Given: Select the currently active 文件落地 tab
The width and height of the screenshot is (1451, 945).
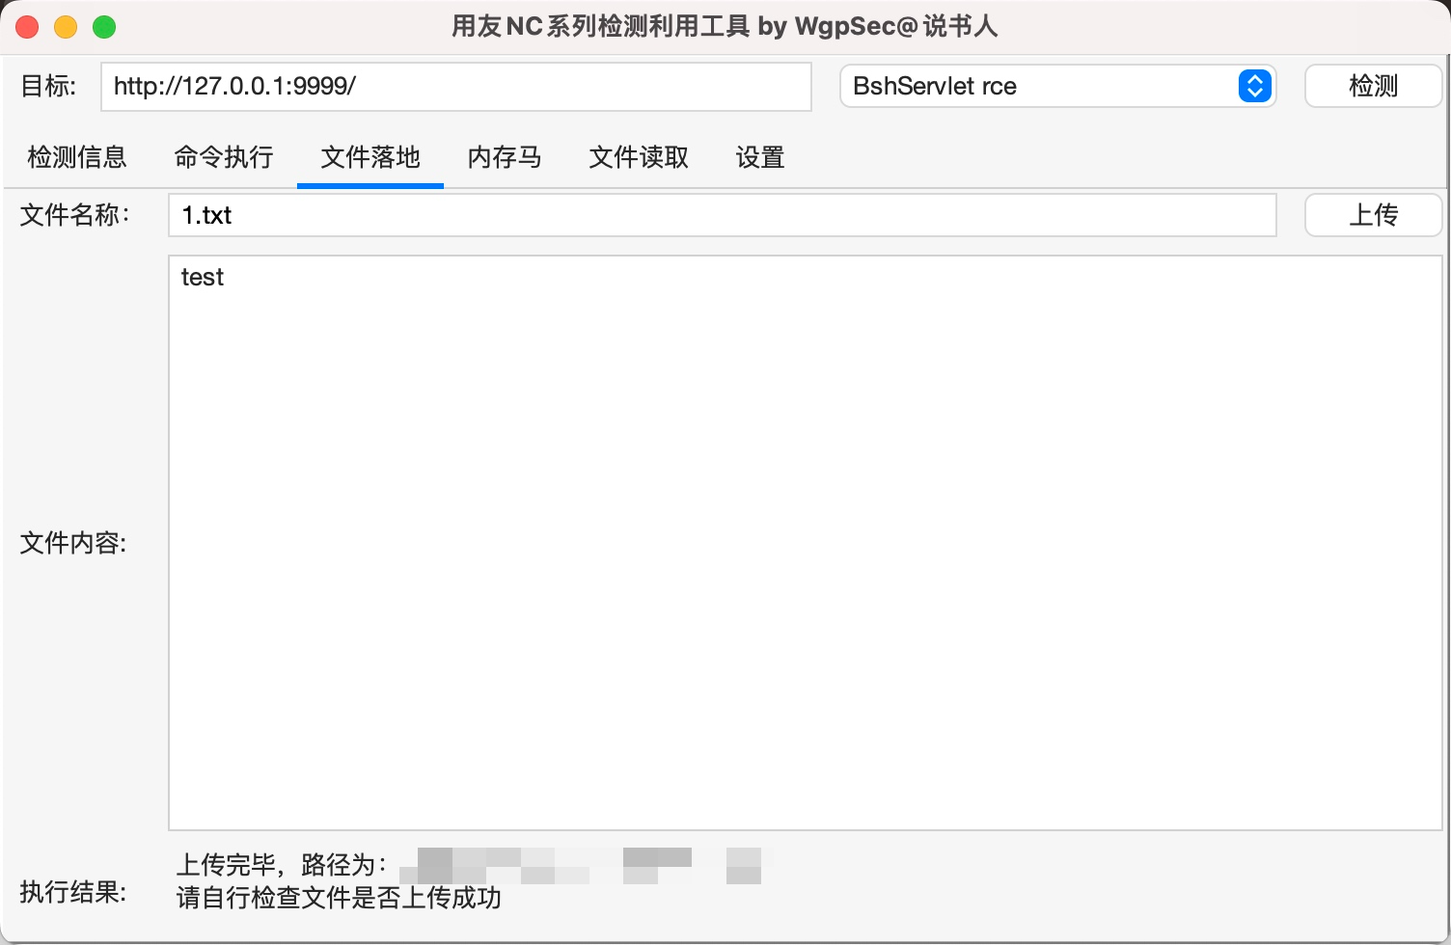Looking at the screenshot, I should [x=370, y=157].
